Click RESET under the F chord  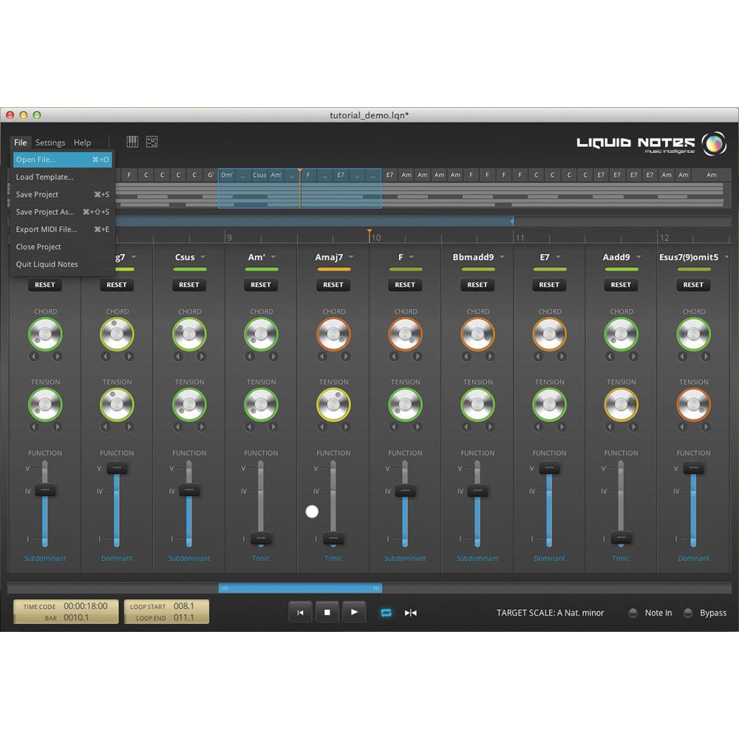coord(405,285)
